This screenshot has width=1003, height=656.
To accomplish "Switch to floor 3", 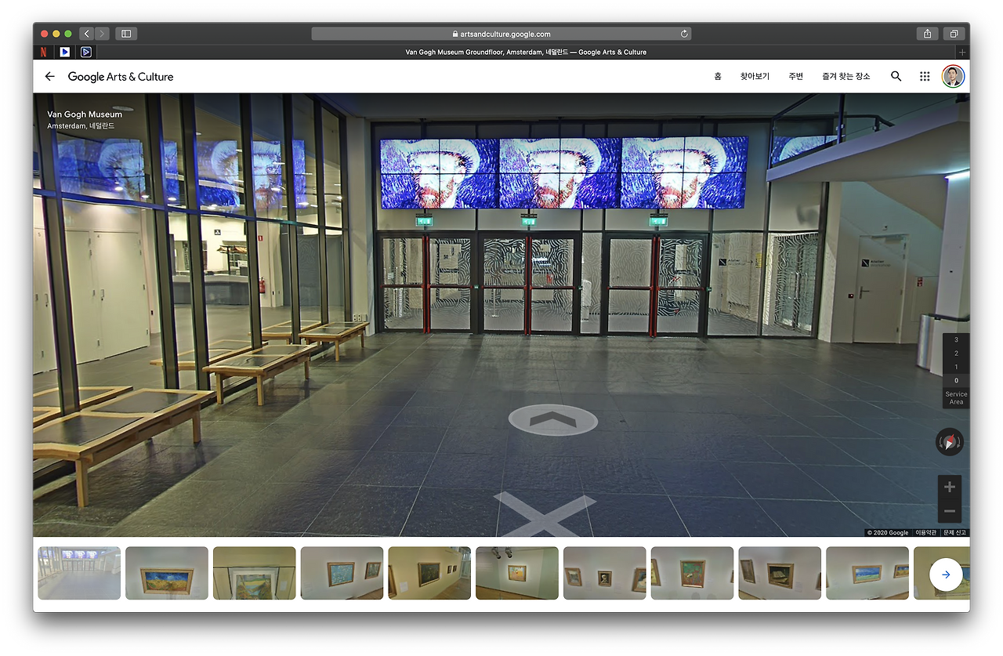I will pos(956,340).
